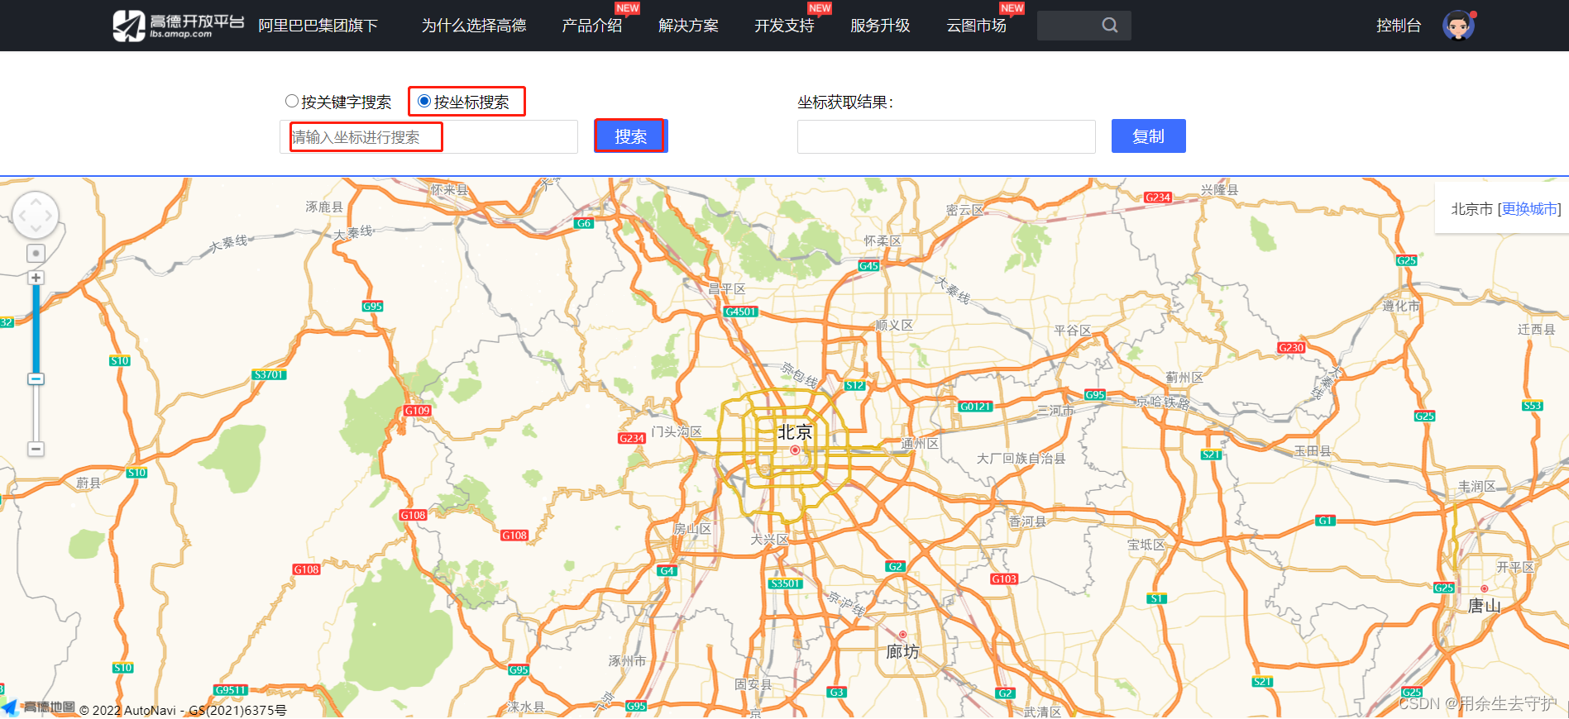This screenshot has height=719, width=1569.
Task: Click the 怀柔区 map label
Action: (883, 241)
